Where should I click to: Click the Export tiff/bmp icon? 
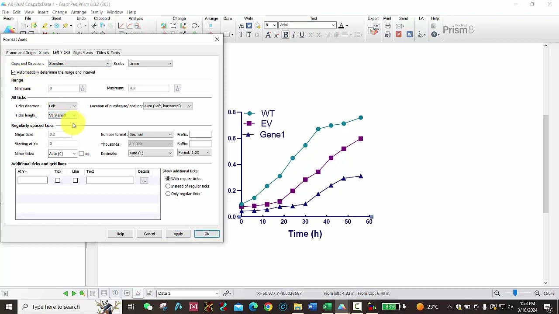373,30
